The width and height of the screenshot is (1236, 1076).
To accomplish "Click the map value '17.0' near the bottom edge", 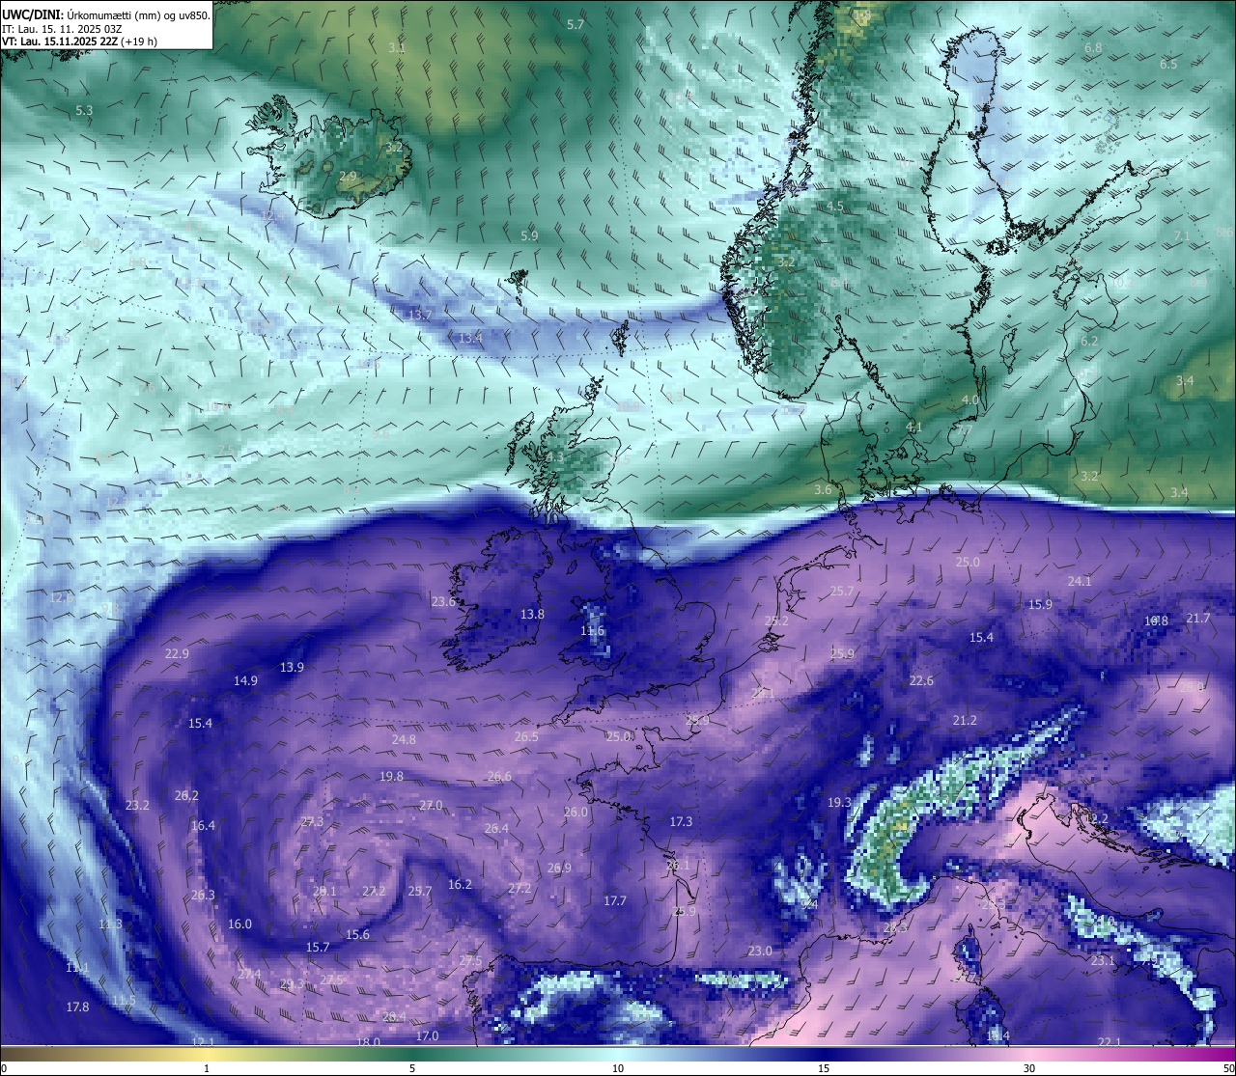I will [x=427, y=1035].
